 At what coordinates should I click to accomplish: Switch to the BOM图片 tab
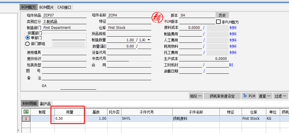click(47, 7)
